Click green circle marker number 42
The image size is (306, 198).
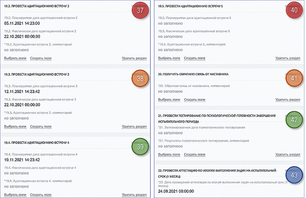pyautogui.click(x=294, y=120)
